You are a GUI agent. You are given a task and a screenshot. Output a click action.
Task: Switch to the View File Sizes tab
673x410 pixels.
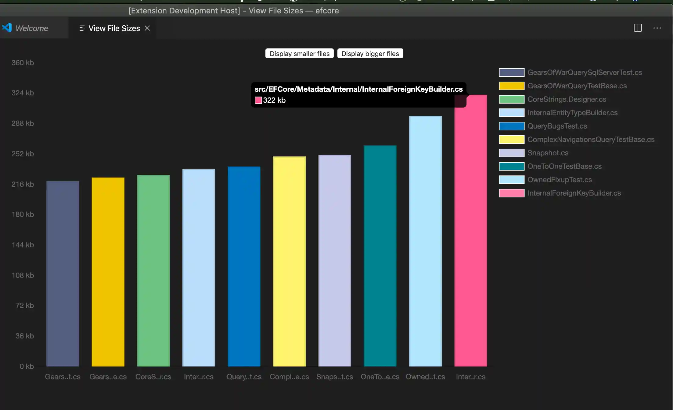click(x=114, y=28)
